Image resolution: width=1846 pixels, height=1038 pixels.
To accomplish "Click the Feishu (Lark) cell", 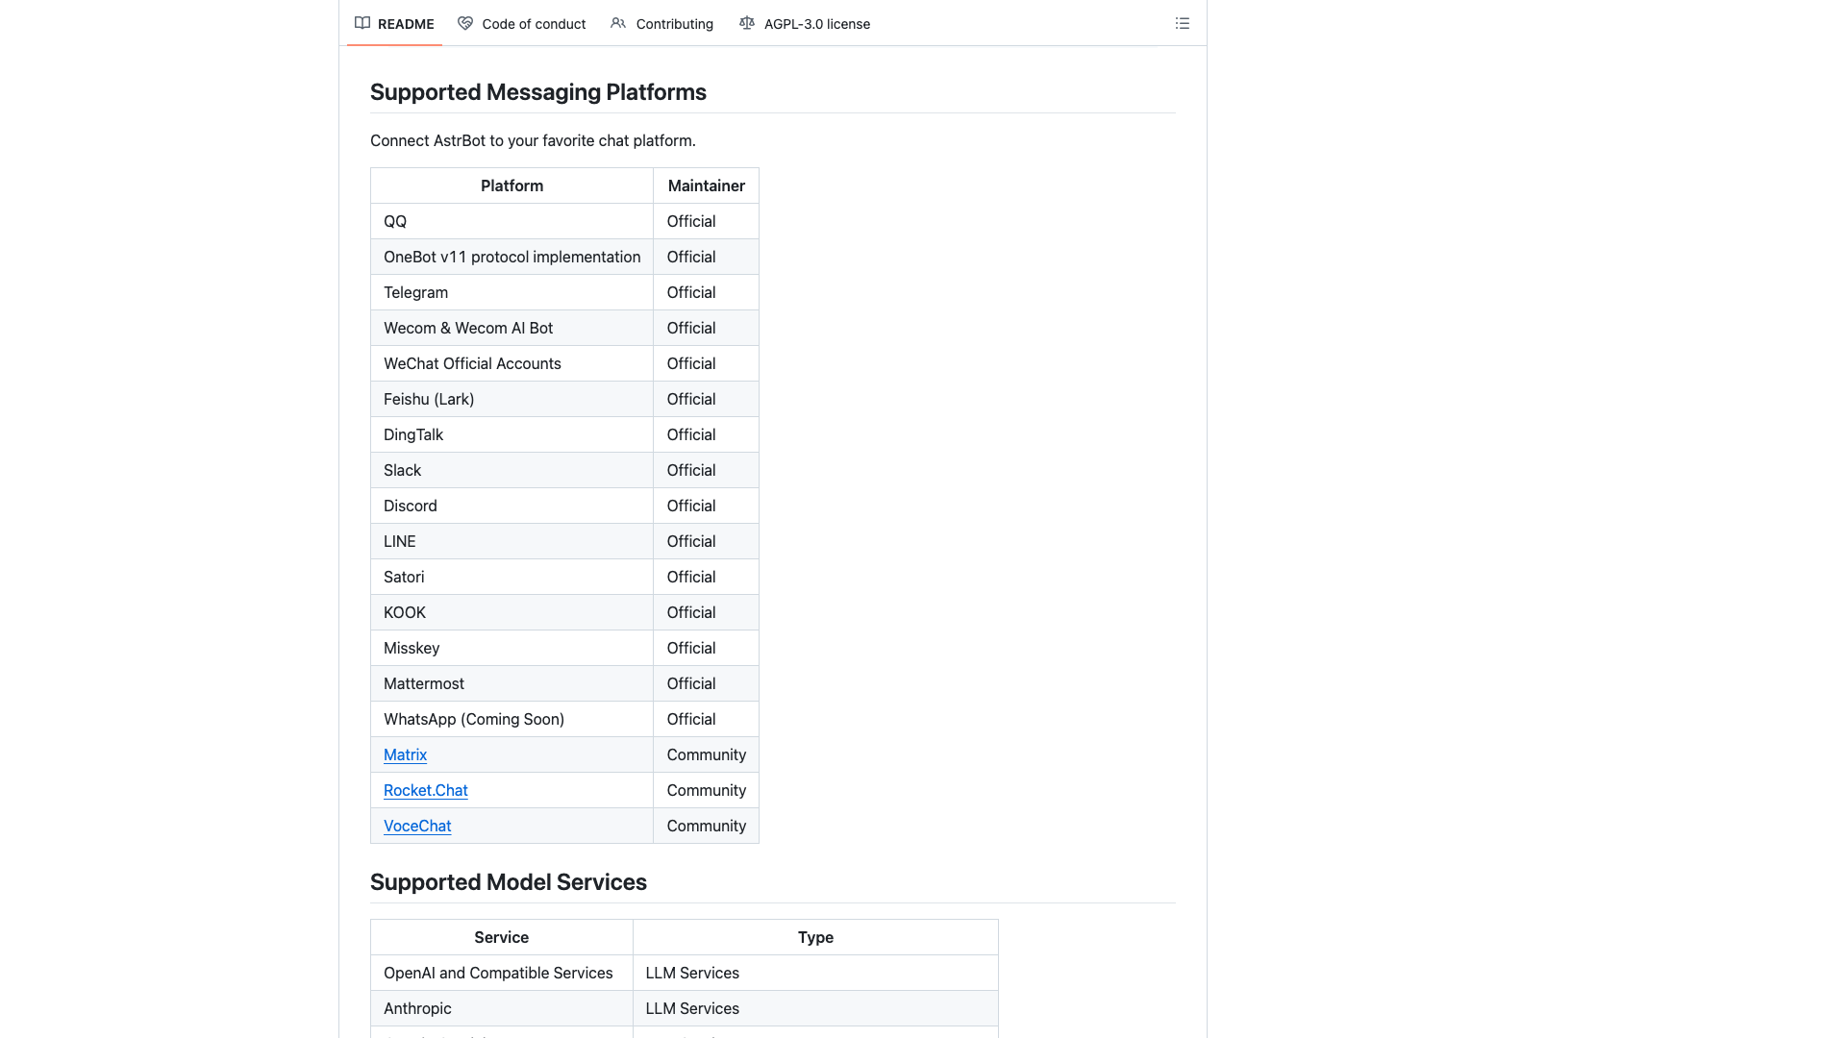I will click(x=511, y=399).
